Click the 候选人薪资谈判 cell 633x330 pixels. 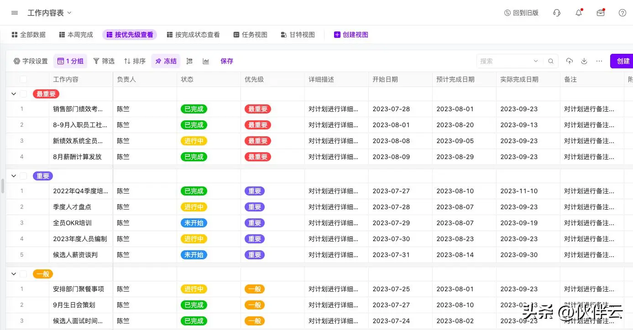(81, 255)
